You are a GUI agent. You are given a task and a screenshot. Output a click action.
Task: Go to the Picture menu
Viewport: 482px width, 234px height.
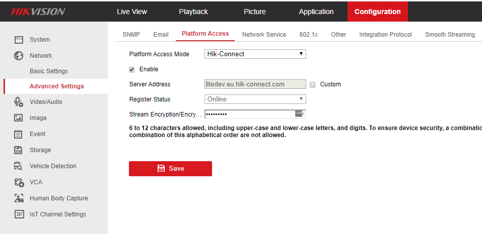pyautogui.click(x=255, y=12)
